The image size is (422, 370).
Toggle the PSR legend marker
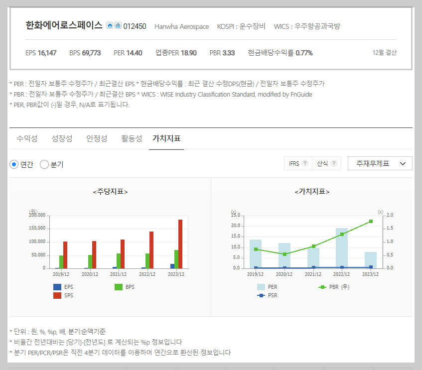click(261, 295)
